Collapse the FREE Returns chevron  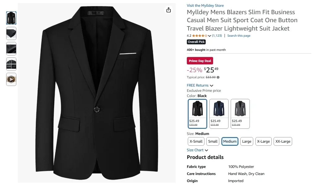211,85
